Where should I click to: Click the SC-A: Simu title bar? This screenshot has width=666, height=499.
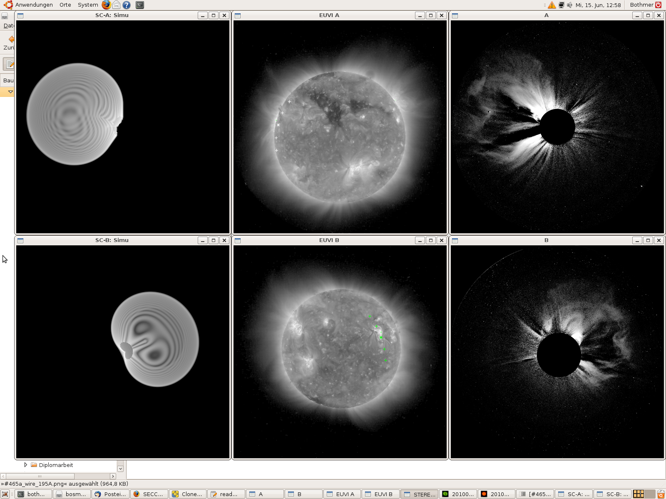112,15
